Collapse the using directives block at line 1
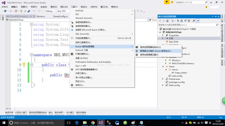This screenshot has width=225, height=126. coord(31,25)
